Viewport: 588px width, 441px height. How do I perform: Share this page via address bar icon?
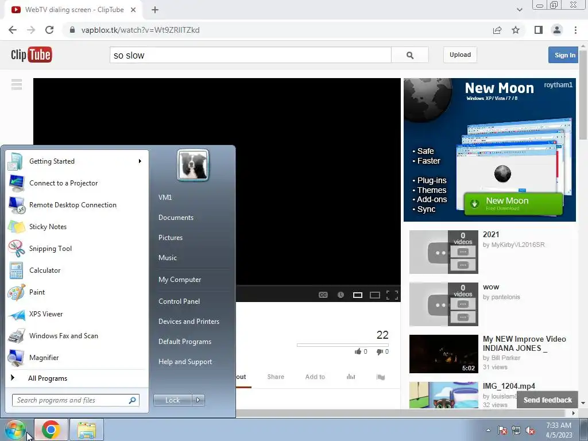click(x=497, y=30)
